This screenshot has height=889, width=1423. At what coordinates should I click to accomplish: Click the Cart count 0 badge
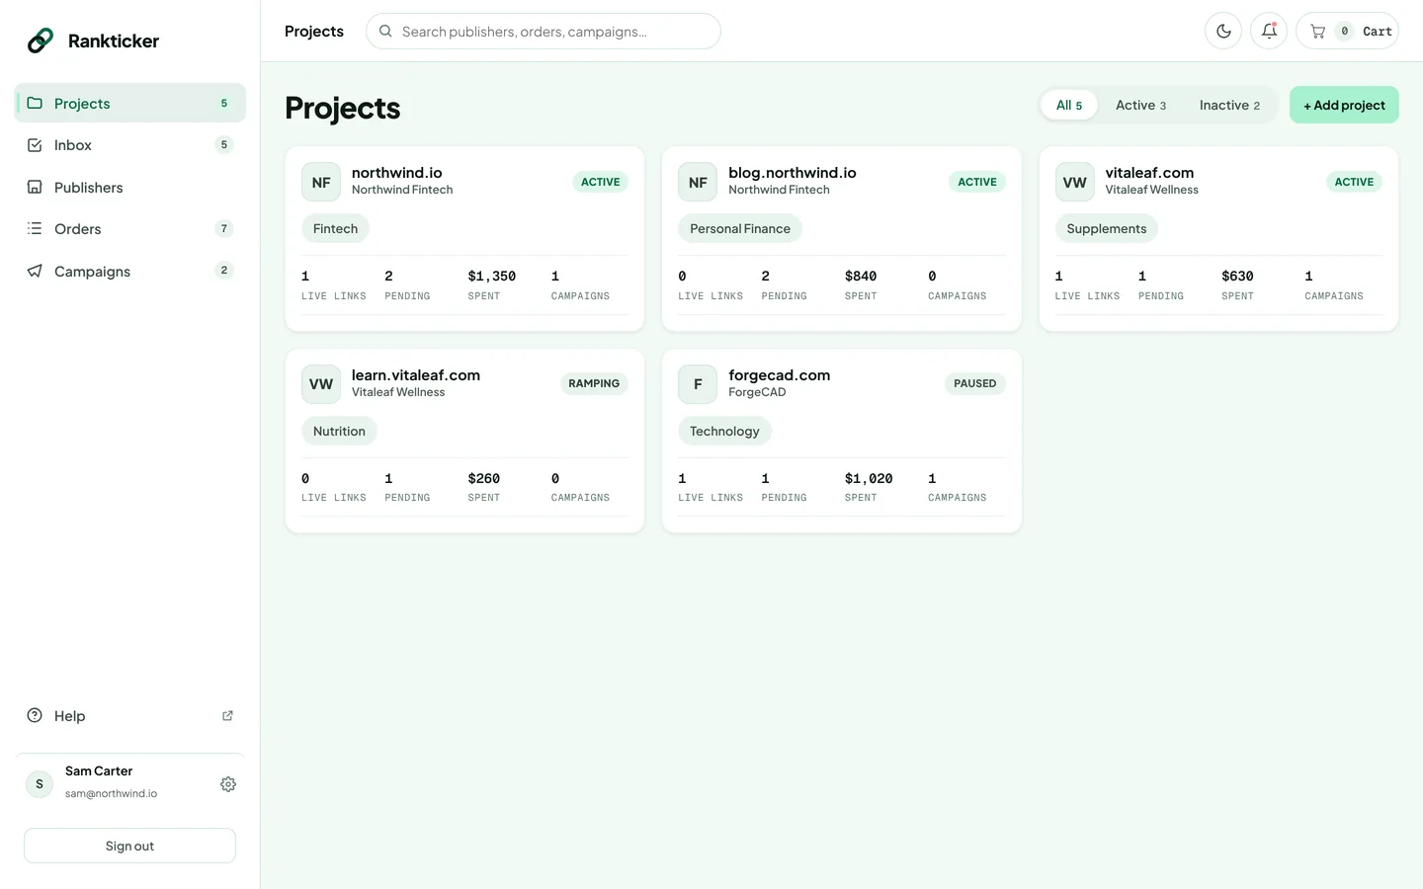click(1344, 31)
